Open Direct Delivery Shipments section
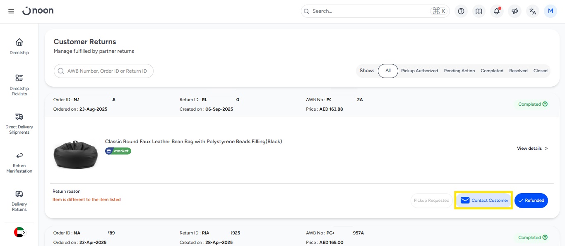 19,123
